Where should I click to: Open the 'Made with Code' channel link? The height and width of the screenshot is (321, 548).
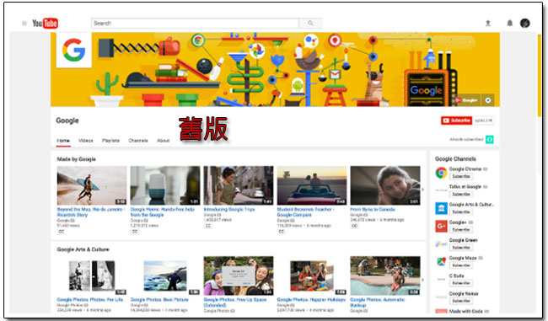(466, 311)
